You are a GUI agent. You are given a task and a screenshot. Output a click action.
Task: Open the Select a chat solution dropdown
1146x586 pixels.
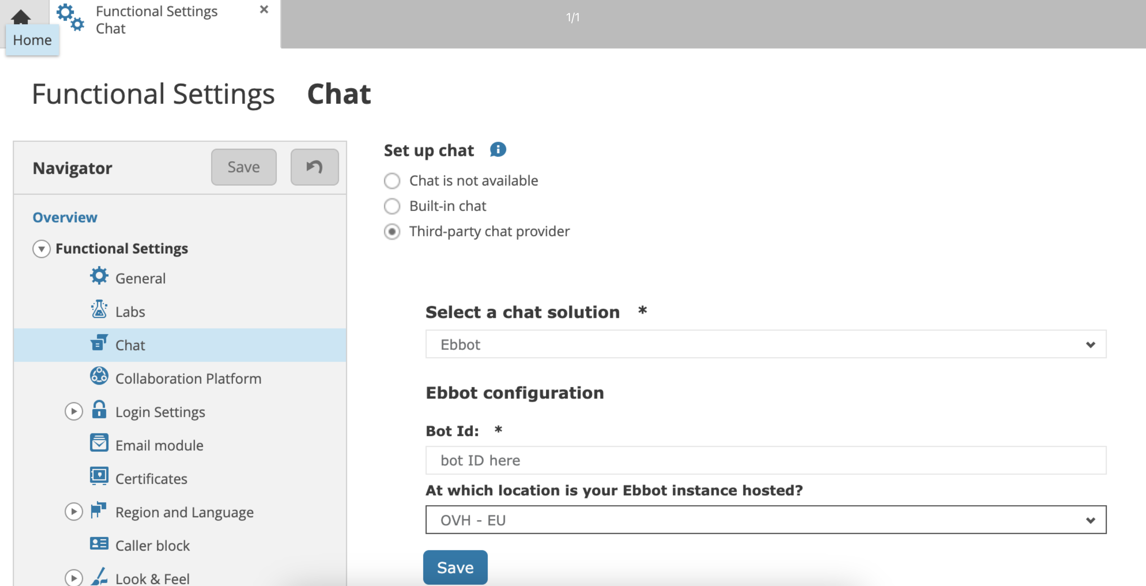coord(765,345)
